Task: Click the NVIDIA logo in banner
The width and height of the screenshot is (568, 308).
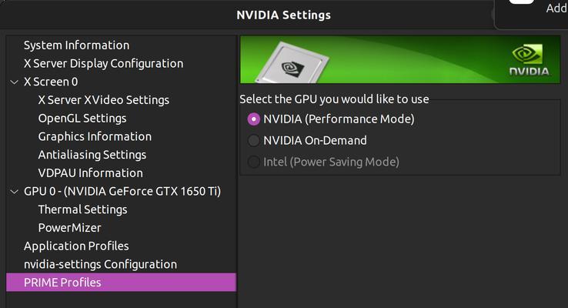Action: click(529, 60)
